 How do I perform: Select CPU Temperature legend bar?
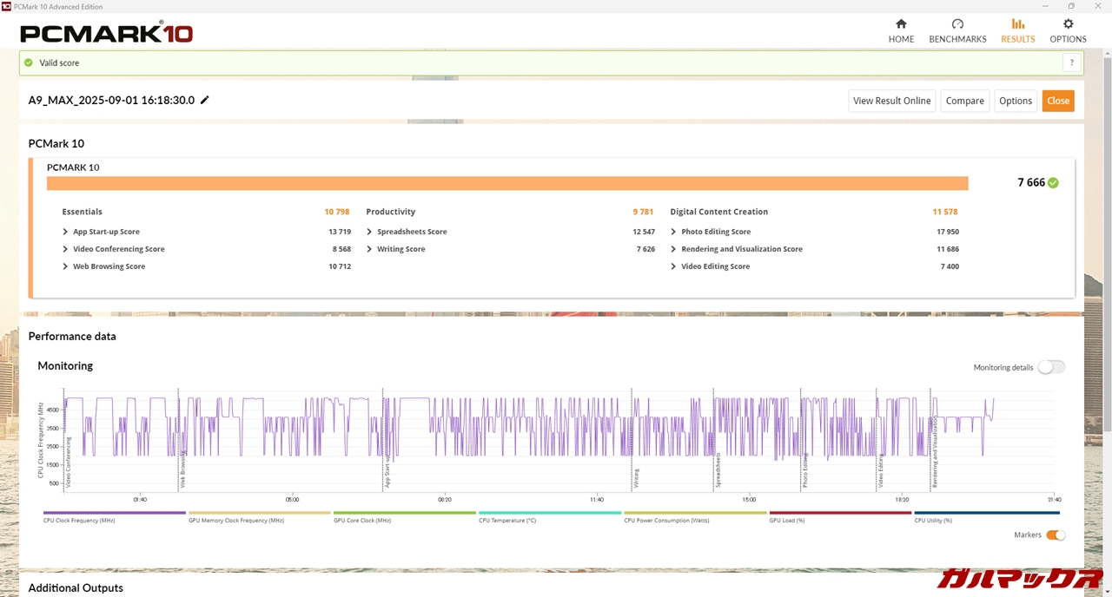tap(550, 513)
